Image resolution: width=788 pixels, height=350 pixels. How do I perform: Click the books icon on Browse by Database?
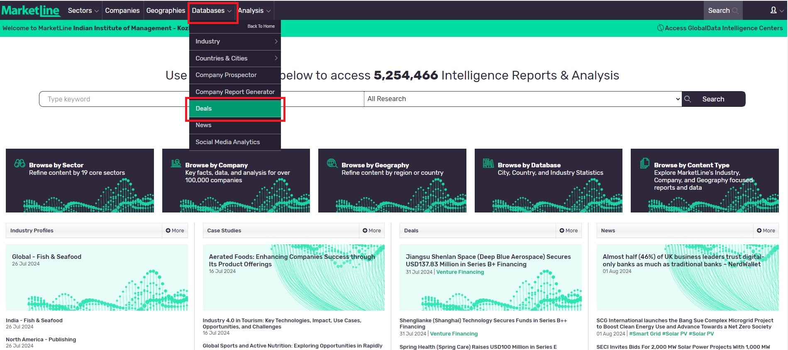coord(488,163)
